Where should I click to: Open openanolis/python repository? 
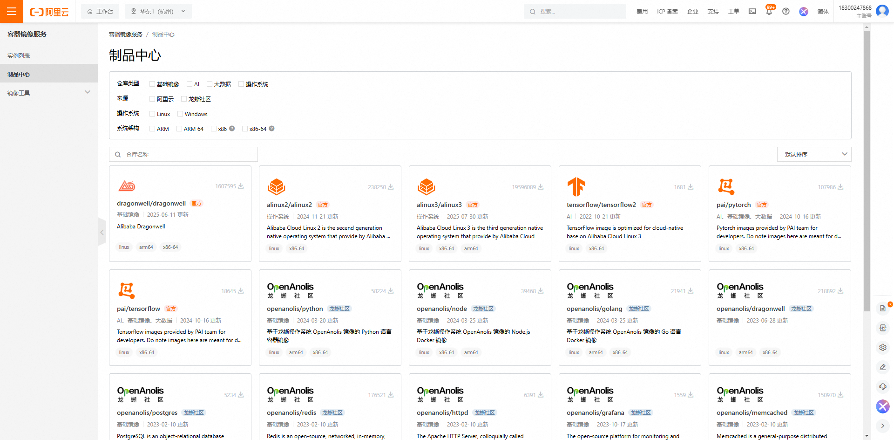295,309
